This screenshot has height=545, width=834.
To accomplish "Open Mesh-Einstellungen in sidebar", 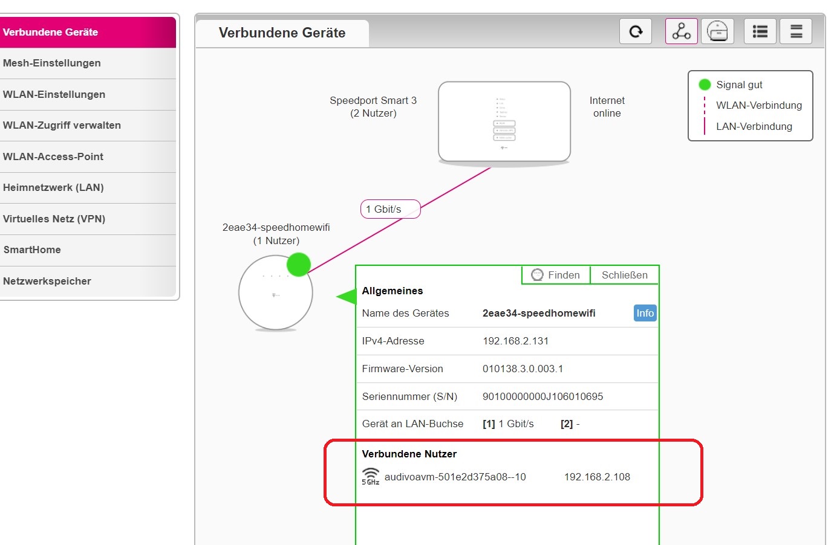I will 88,63.
